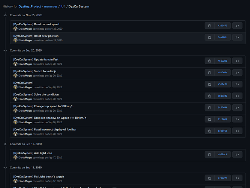Browse code at commit d8d260a

pos(237,73)
